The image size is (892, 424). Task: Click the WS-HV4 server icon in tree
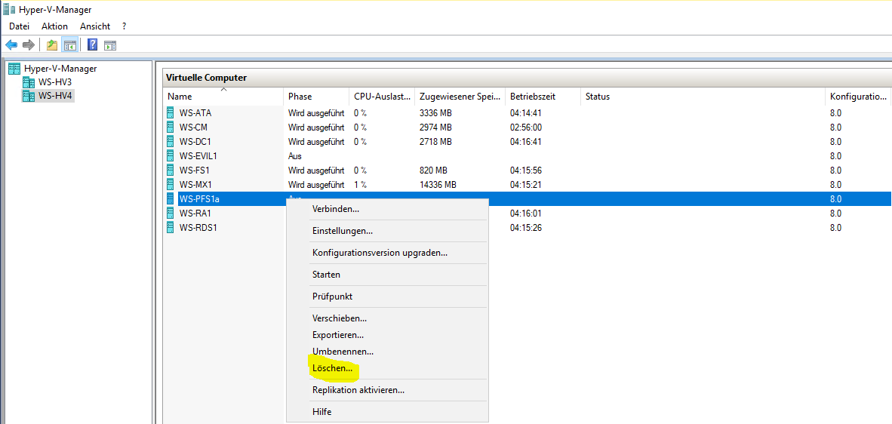coord(29,96)
